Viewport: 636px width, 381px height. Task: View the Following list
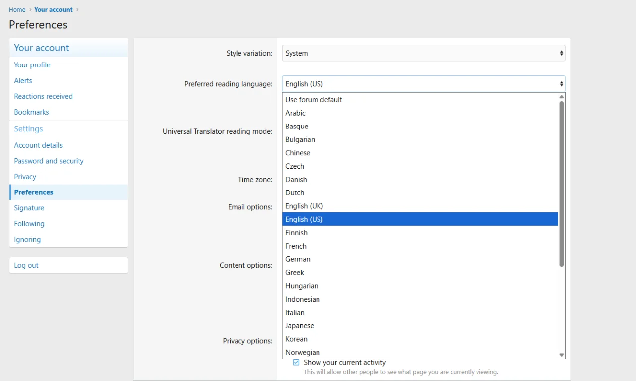tap(69, 224)
